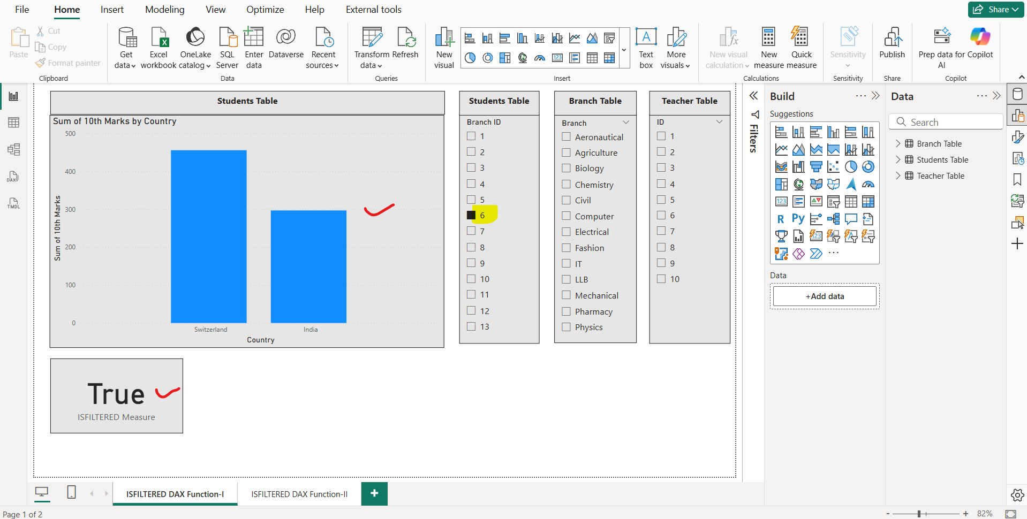This screenshot has height=519, width=1027.
Task: Open the ISFILTERED DAX Function-II page
Action: pos(299,493)
